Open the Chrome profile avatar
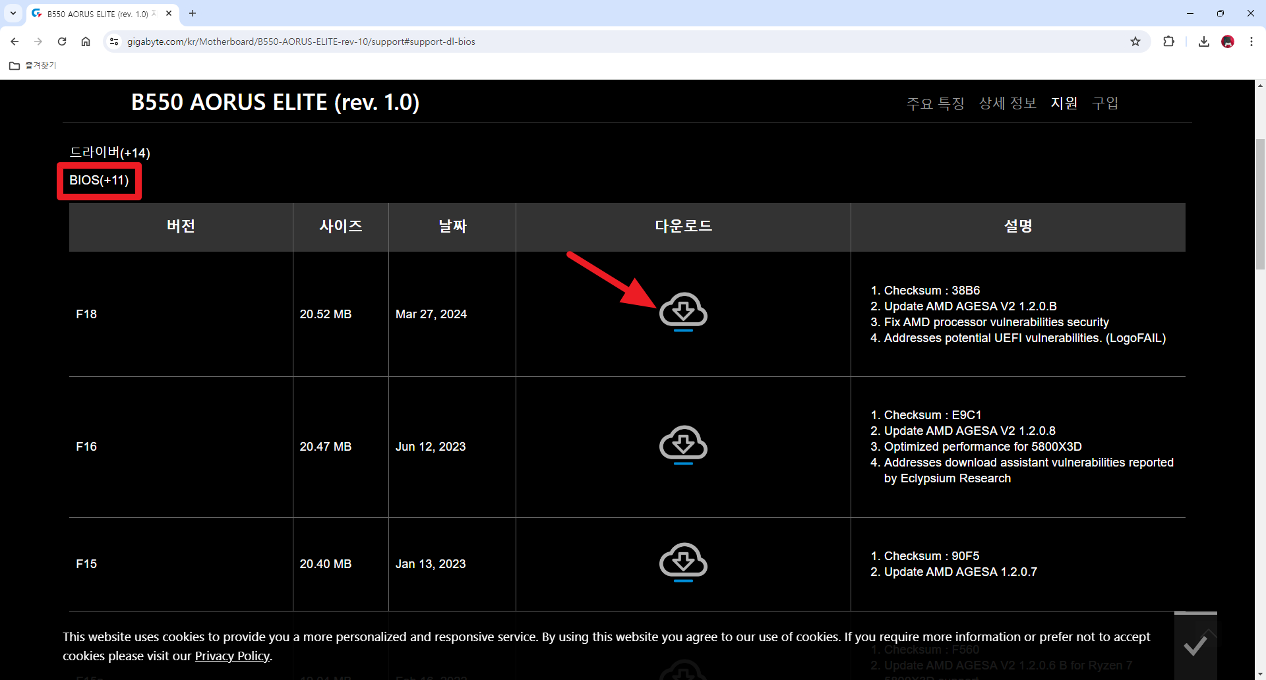 click(1228, 42)
